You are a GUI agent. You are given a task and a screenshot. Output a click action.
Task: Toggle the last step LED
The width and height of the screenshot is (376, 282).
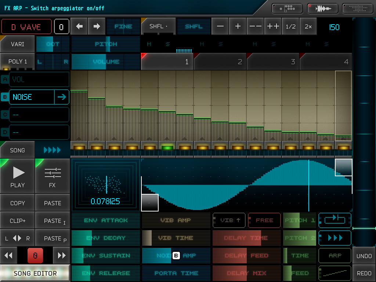[x=344, y=147]
